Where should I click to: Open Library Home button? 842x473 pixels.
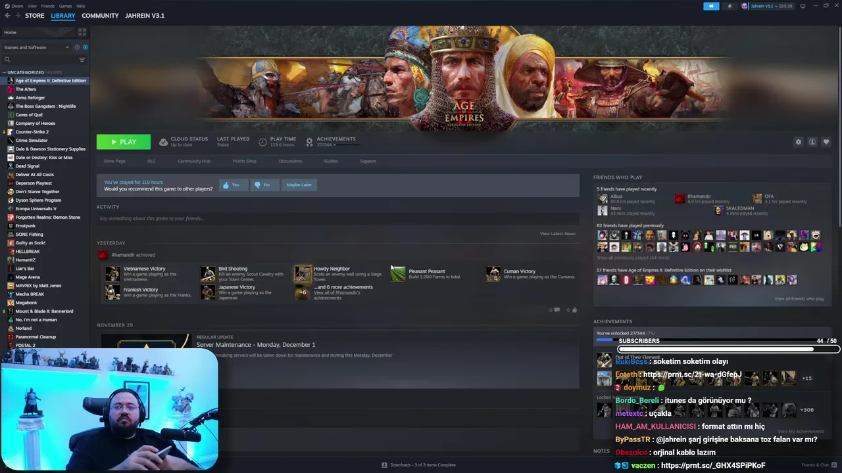tap(38, 32)
